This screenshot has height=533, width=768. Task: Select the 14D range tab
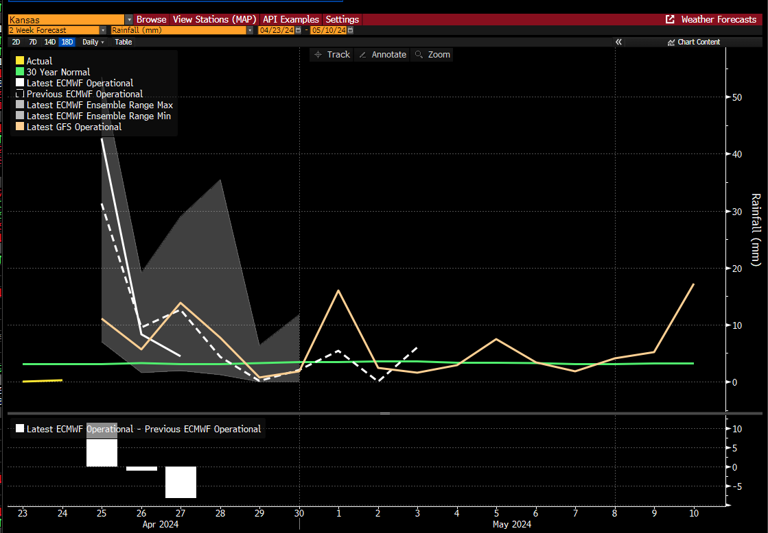tap(50, 42)
